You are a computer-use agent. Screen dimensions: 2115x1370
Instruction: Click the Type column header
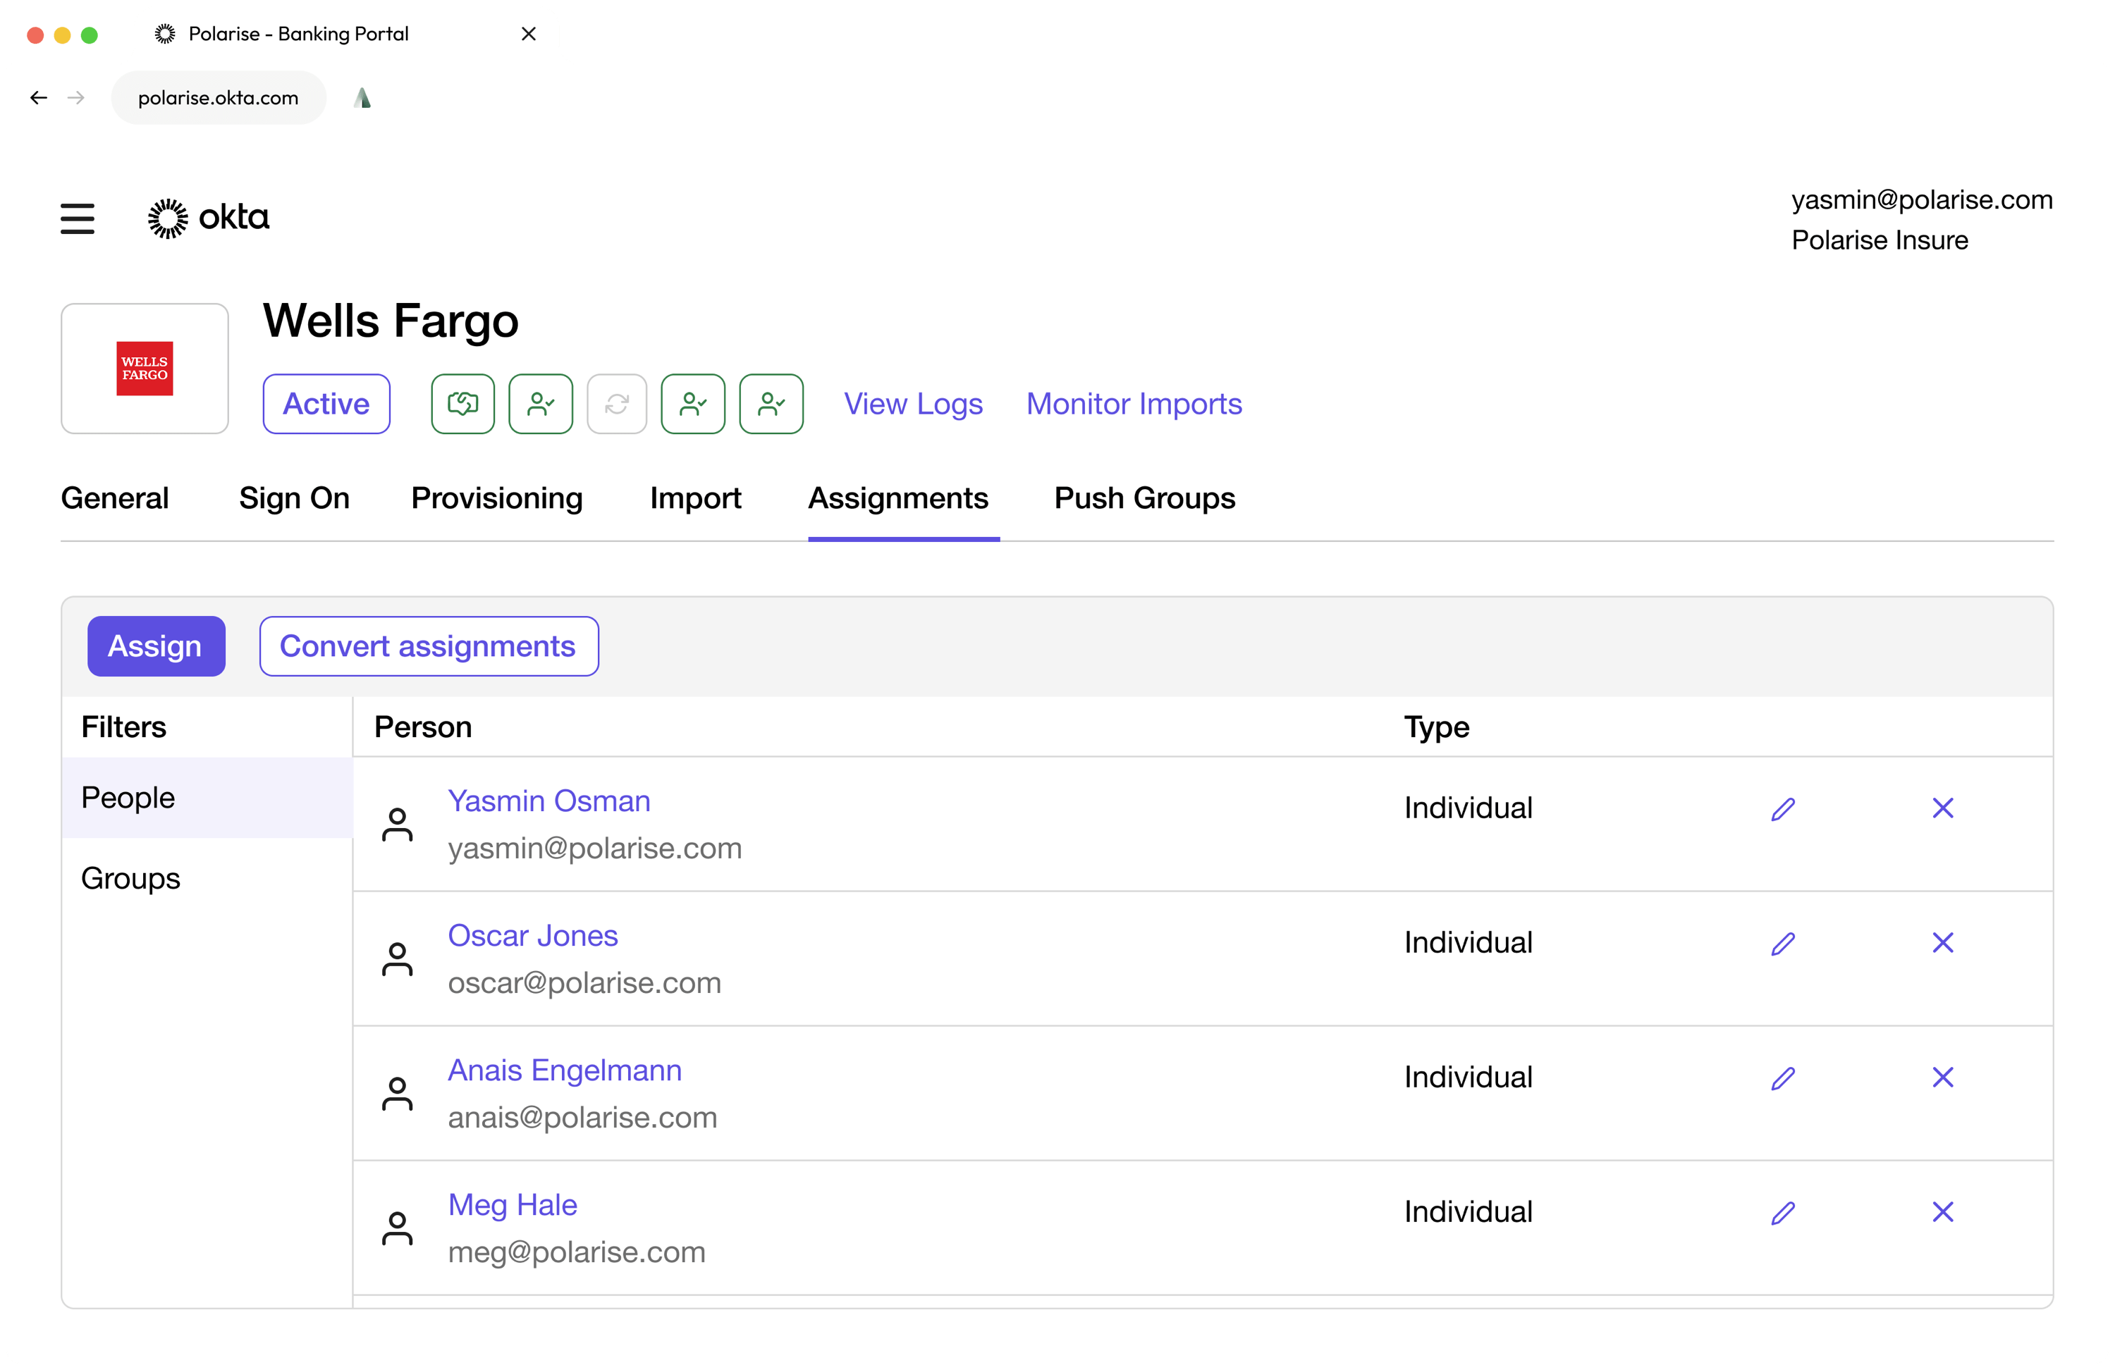[x=1436, y=727]
